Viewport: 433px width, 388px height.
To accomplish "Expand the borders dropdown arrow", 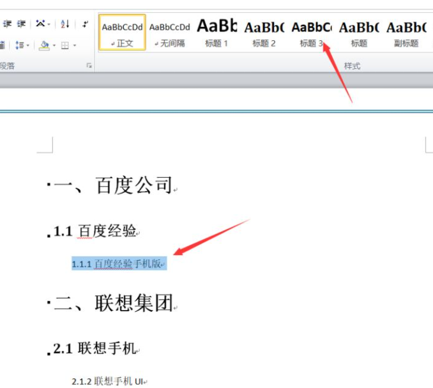I will pos(74,45).
